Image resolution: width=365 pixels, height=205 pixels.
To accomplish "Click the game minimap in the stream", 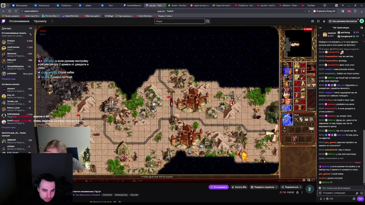I will point(298,44).
